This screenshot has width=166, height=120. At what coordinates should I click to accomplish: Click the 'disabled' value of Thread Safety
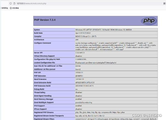[78, 92]
